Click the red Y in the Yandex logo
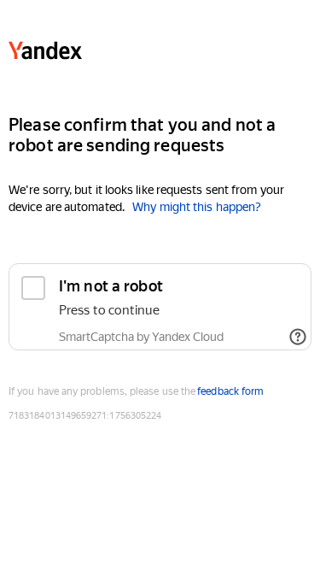320x570 pixels. (x=15, y=50)
